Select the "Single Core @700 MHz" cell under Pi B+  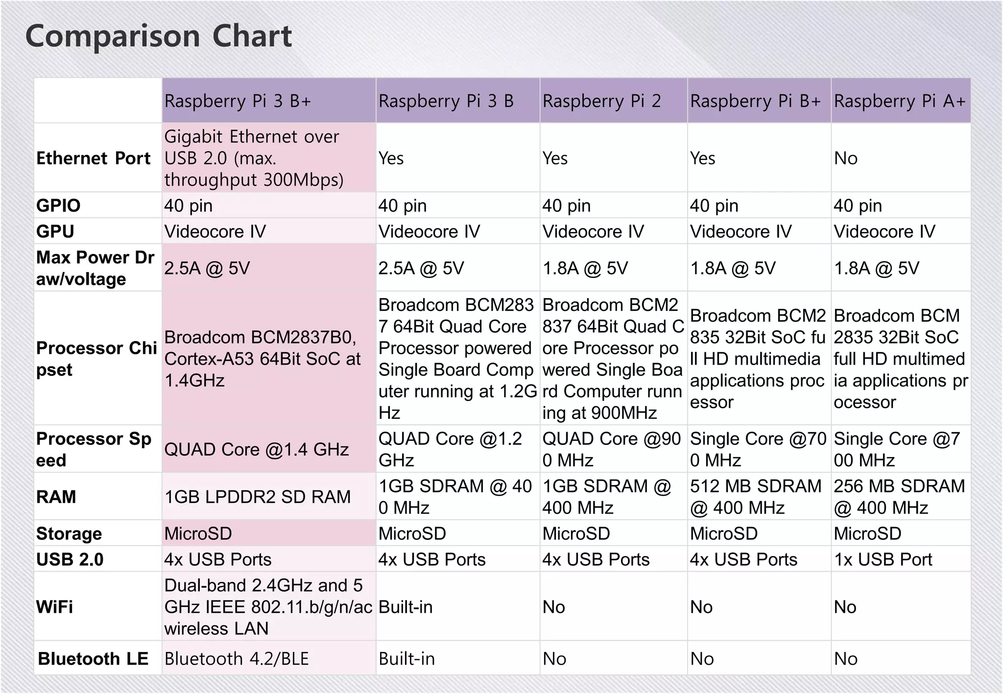point(758,449)
